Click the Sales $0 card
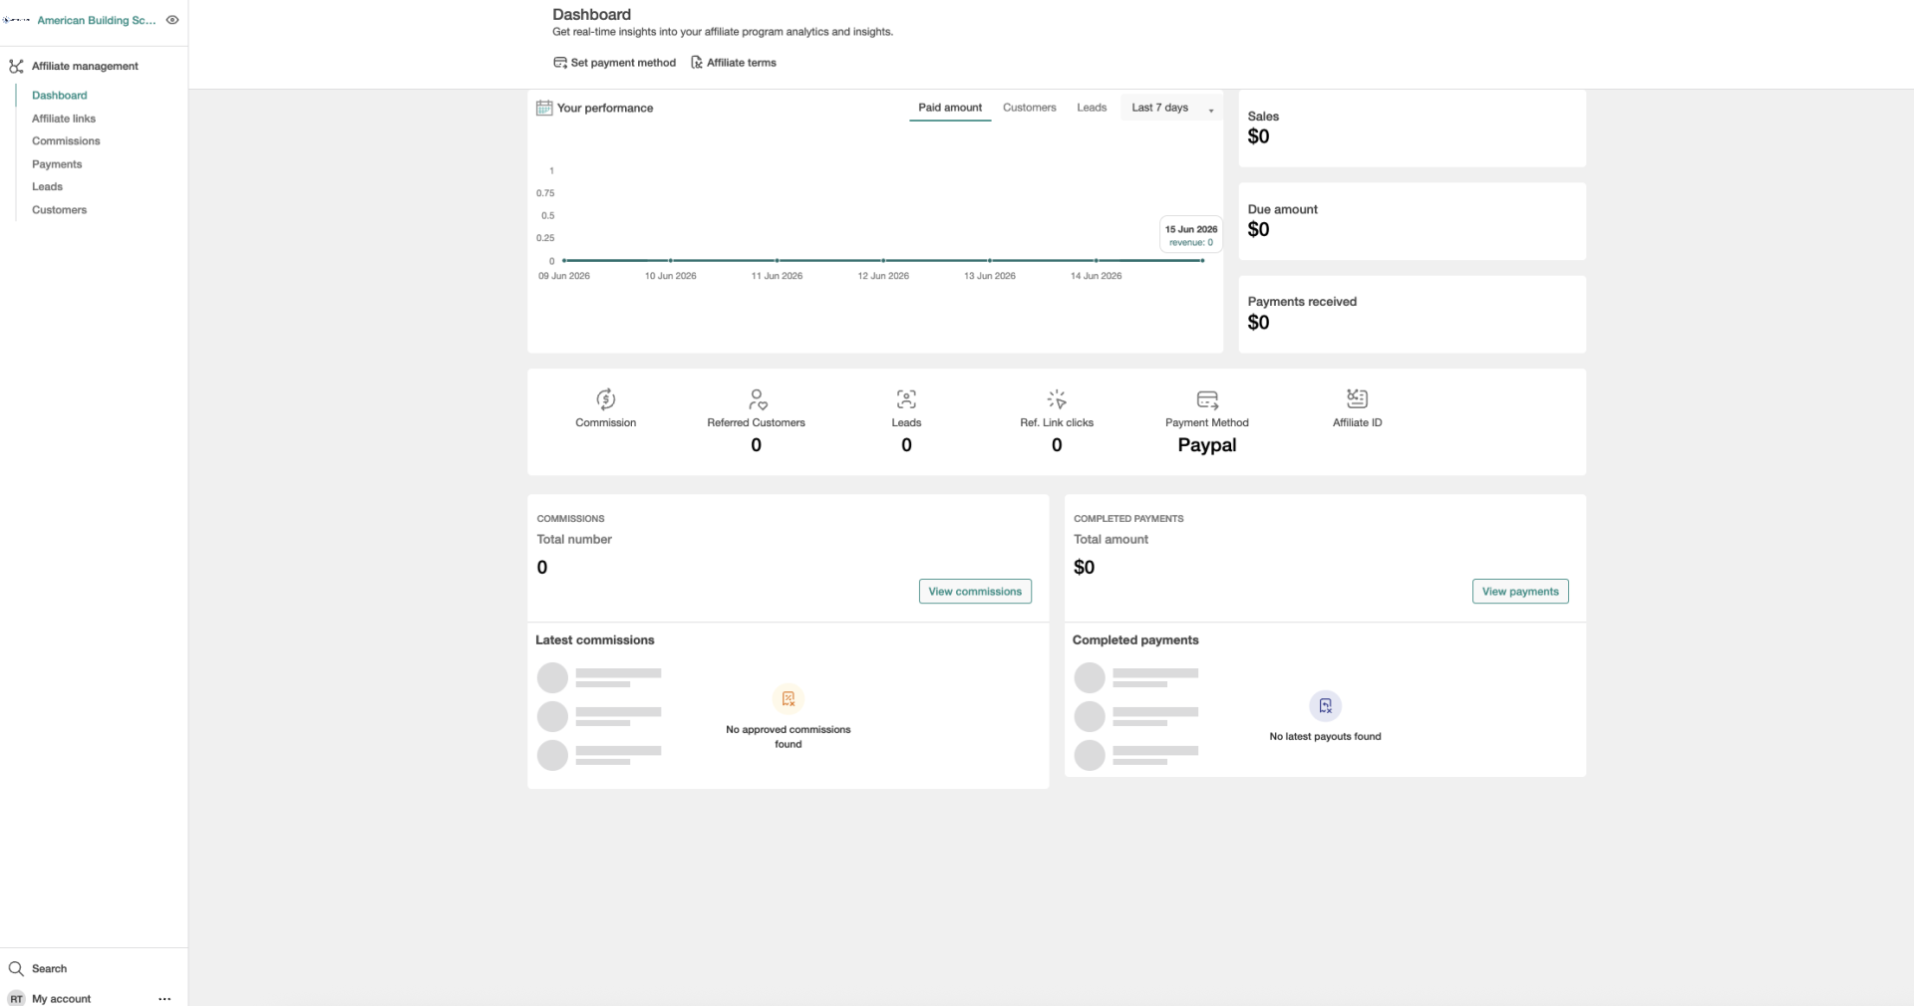The image size is (1914, 1006). [1412, 128]
